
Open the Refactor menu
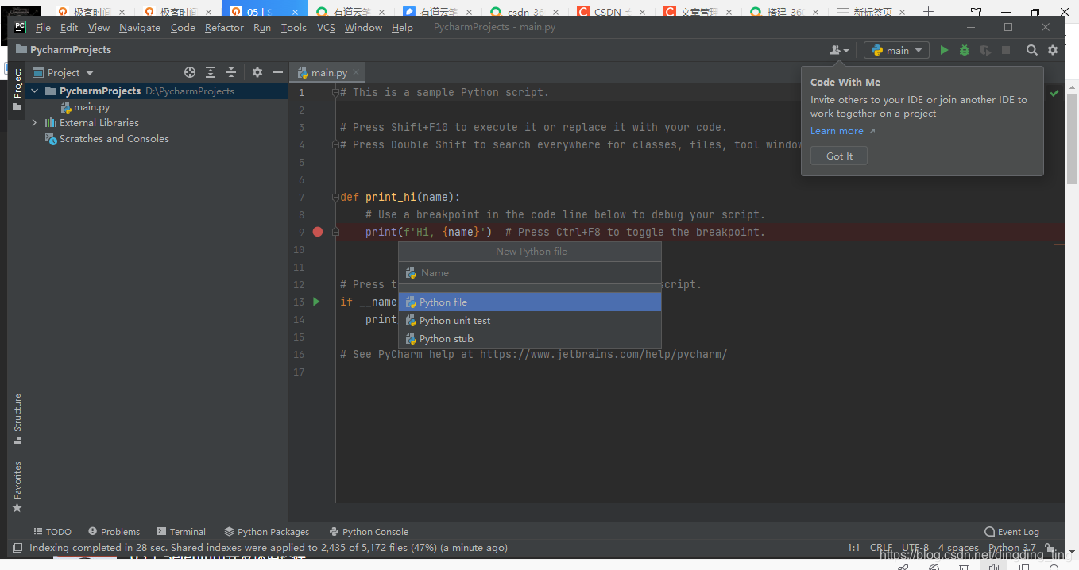pyautogui.click(x=224, y=27)
